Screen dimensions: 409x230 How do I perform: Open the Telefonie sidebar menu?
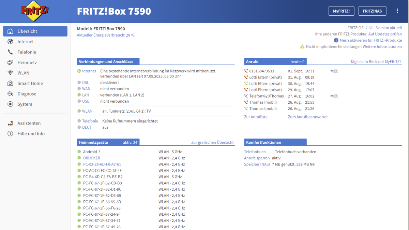[x=35, y=52]
